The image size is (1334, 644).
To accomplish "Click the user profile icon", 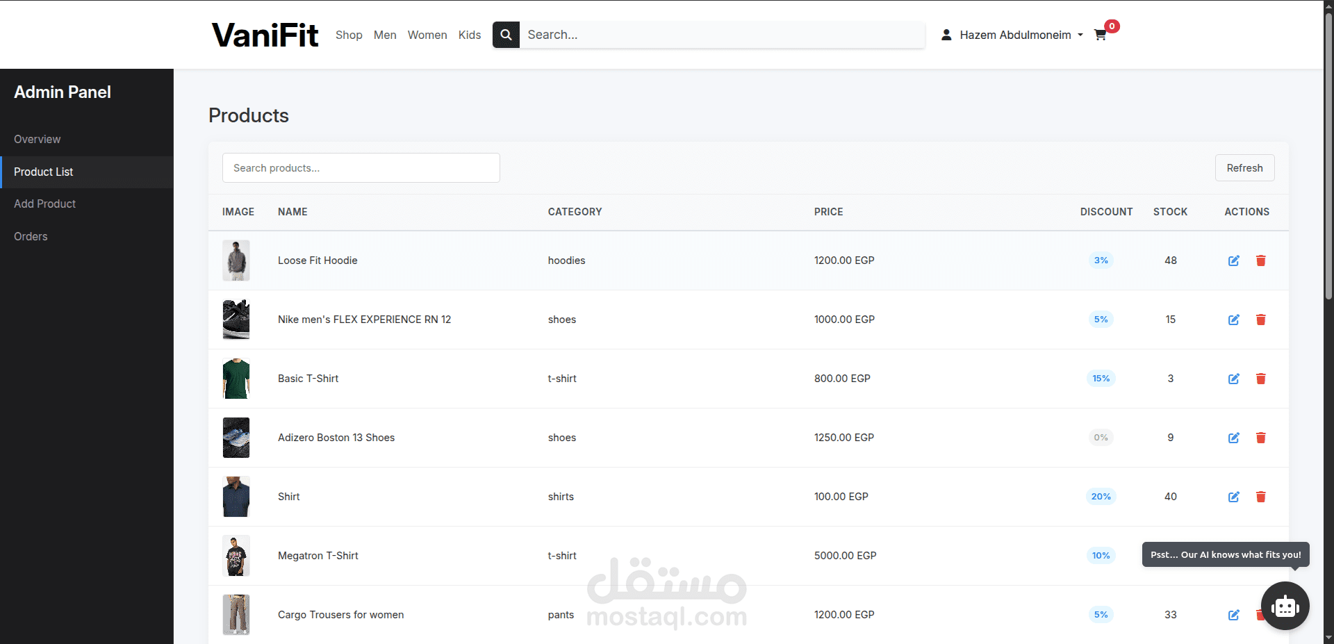I will (x=946, y=35).
